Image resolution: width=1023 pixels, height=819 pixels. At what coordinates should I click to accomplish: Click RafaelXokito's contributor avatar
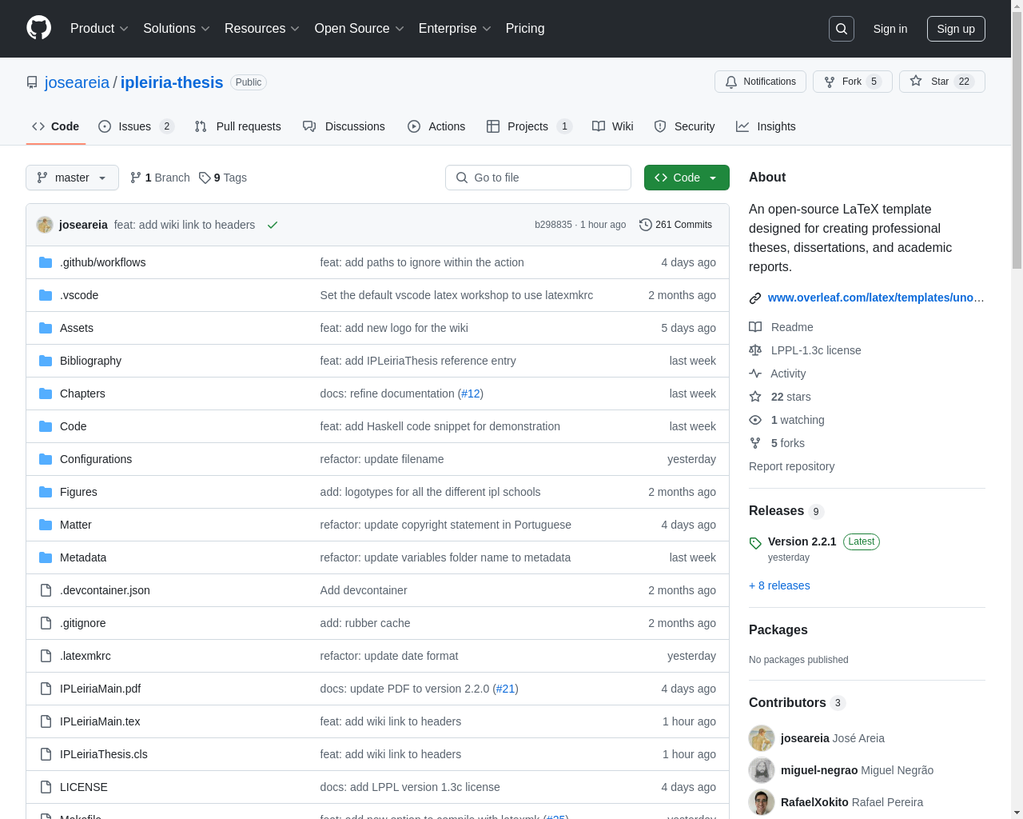tap(762, 802)
